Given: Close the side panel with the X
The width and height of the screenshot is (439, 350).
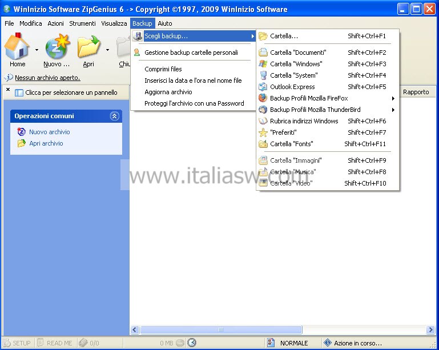Looking at the screenshot, I should tap(8, 89).
